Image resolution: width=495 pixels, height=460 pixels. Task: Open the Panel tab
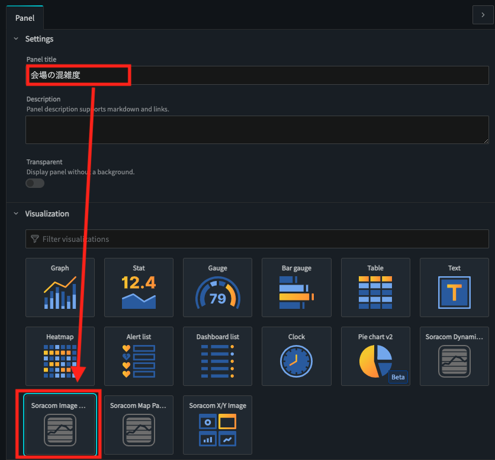[x=25, y=18]
